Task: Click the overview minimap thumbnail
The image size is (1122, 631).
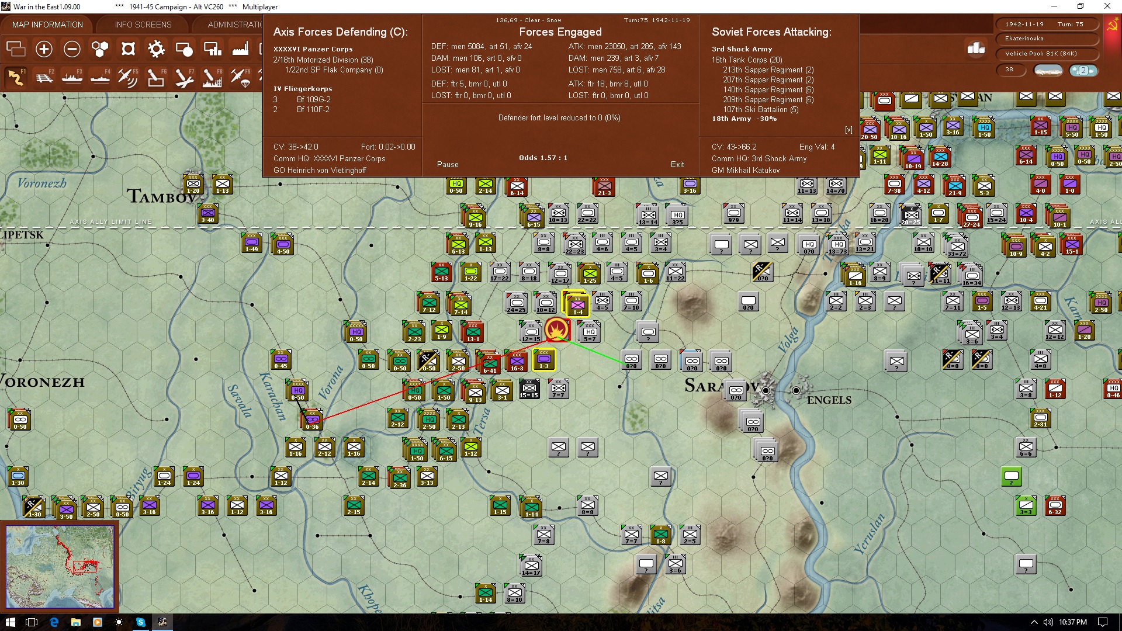Action: coord(60,566)
